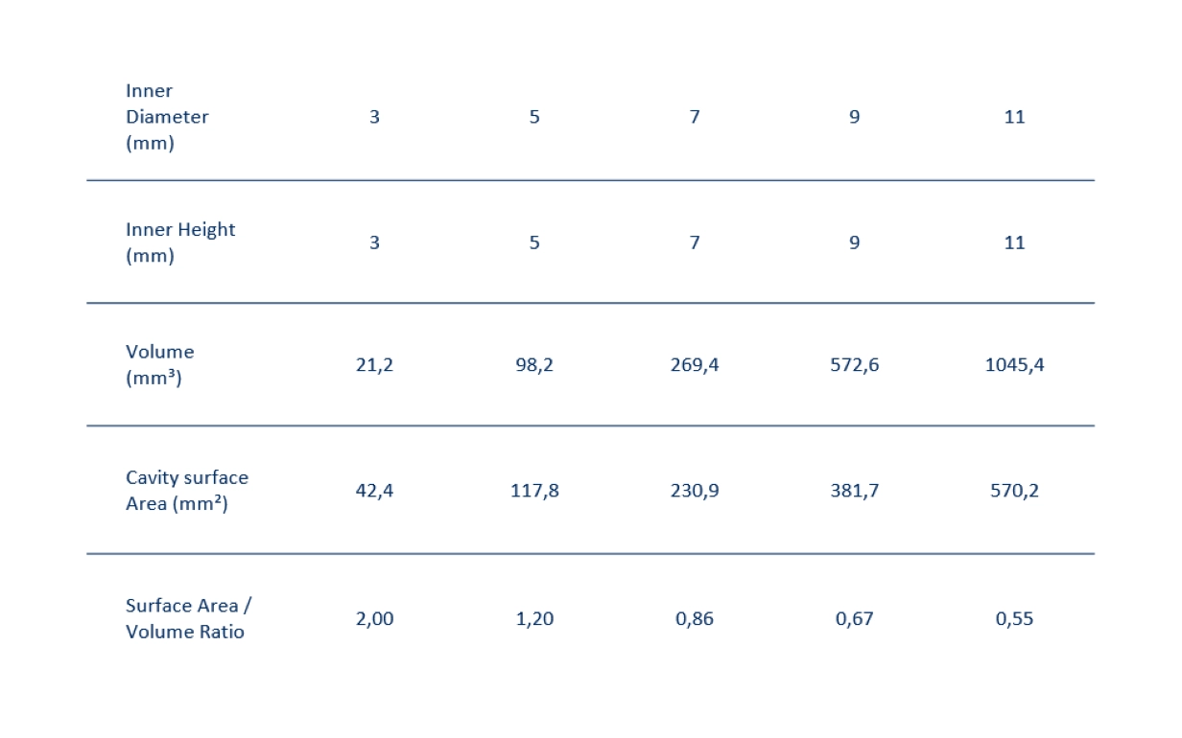The height and width of the screenshot is (738, 1182).
Task: Select the ratio value 0,67
Action: coord(854,618)
